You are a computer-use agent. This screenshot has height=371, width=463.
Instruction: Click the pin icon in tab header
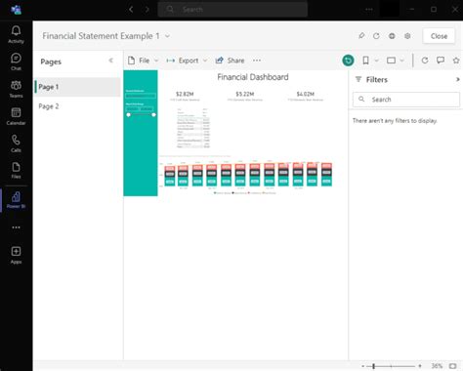click(x=361, y=36)
